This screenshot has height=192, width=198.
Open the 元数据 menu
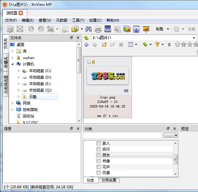tap(61, 20)
